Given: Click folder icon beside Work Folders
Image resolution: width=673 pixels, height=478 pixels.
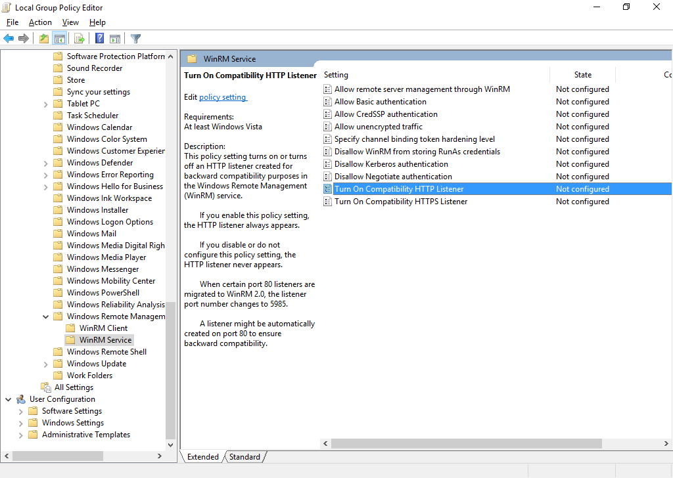Looking at the screenshot, I should click(x=58, y=376).
